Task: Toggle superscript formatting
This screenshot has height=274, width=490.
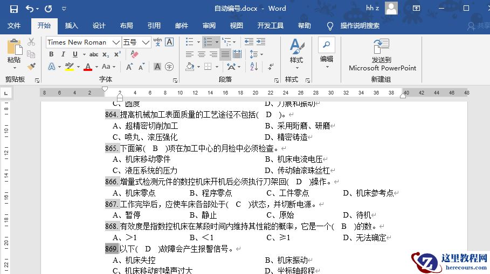Action: click(118, 54)
